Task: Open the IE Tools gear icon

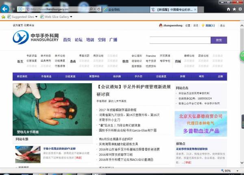Action: click(240, 9)
